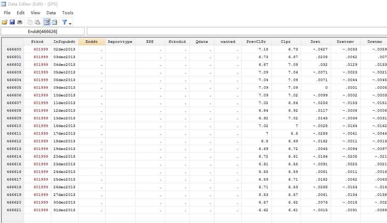The height and width of the screenshot is (223, 387).
Task: Click Dret value .032
Action: (315, 64)
